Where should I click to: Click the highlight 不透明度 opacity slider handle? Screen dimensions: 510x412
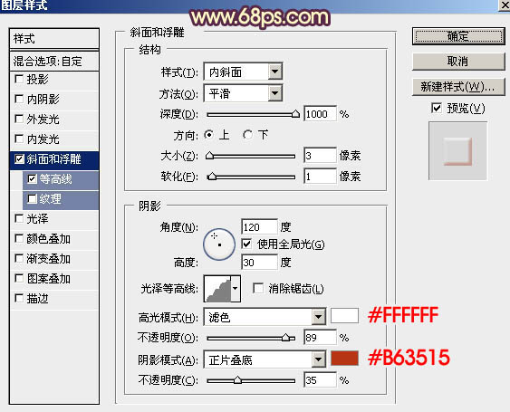pos(285,338)
